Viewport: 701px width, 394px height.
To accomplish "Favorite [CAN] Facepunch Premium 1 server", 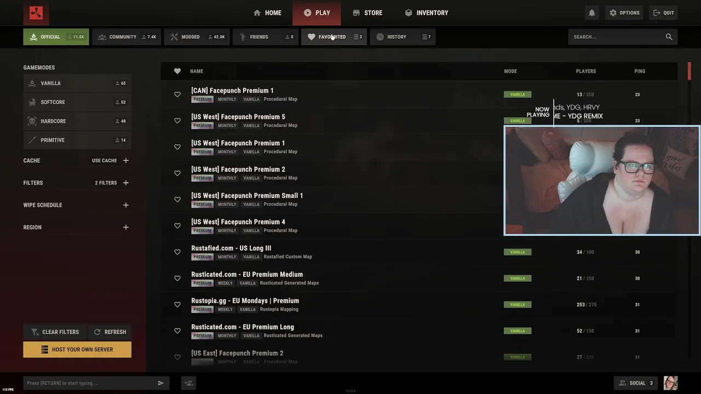I will click(x=177, y=95).
